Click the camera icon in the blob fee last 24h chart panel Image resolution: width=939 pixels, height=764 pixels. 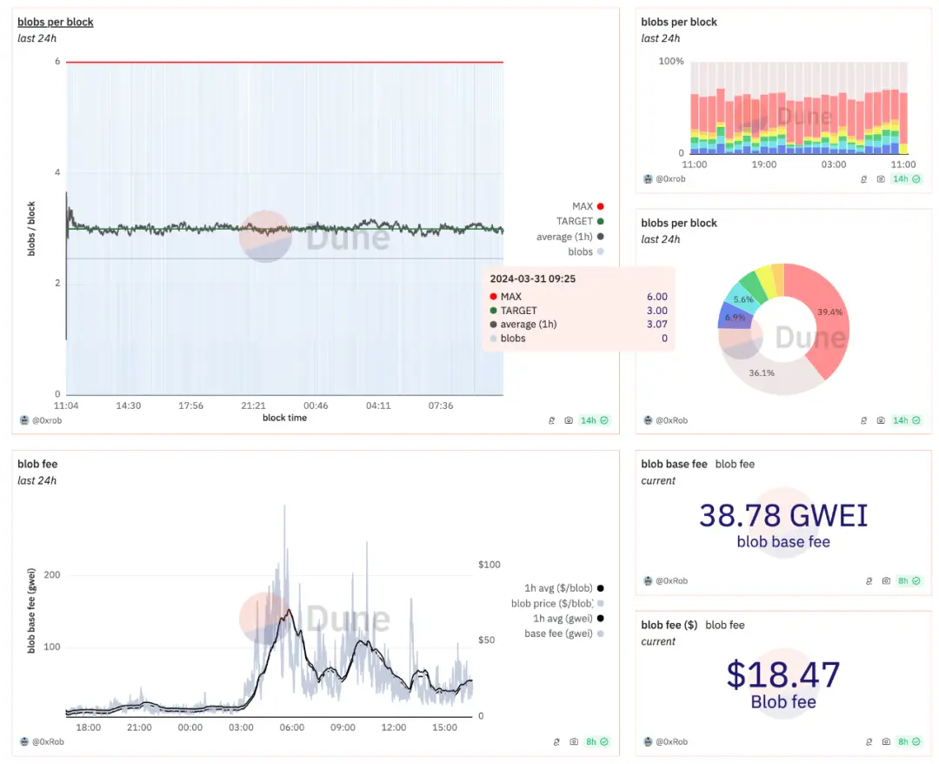(574, 742)
